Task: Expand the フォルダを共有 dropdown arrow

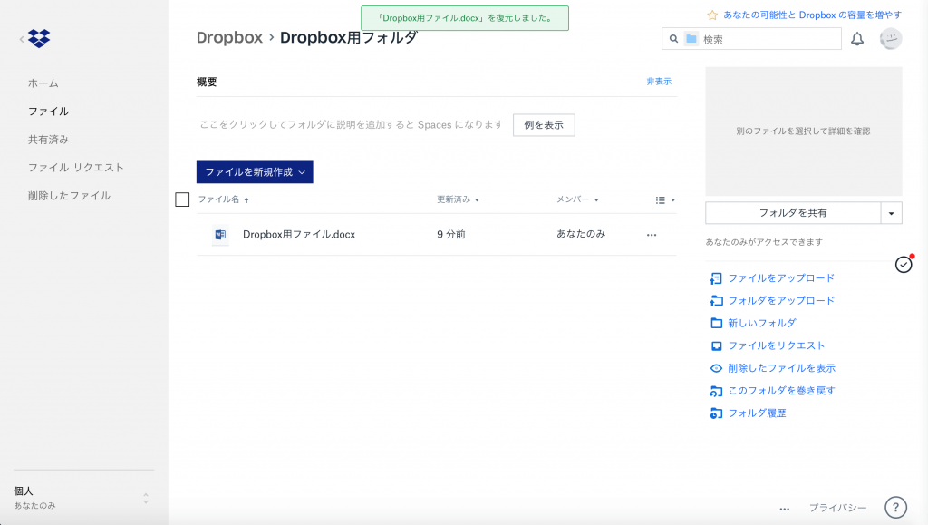Action: [x=892, y=213]
